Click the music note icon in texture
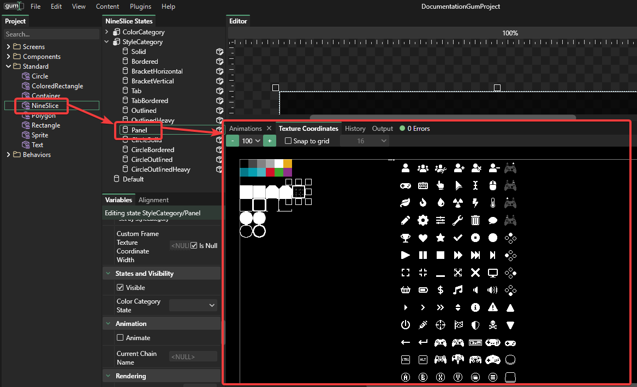This screenshot has height=387, width=637. pos(457,290)
